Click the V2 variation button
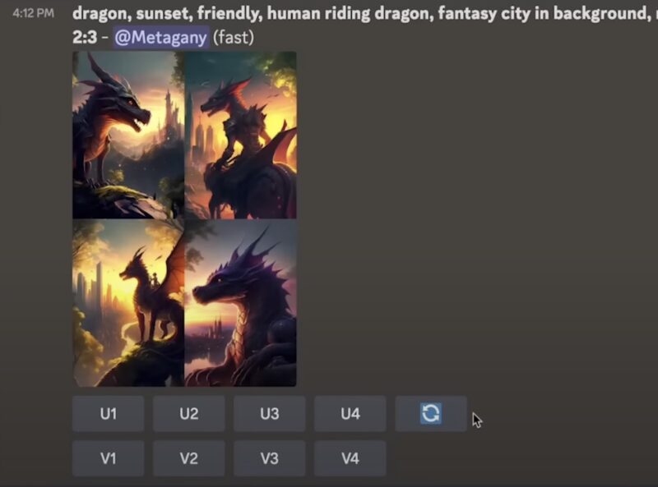The width and height of the screenshot is (658, 487). (x=189, y=458)
